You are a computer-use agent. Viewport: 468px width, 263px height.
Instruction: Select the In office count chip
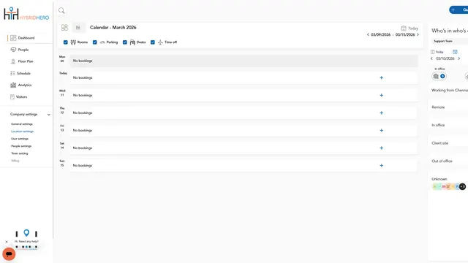tap(439, 76)
